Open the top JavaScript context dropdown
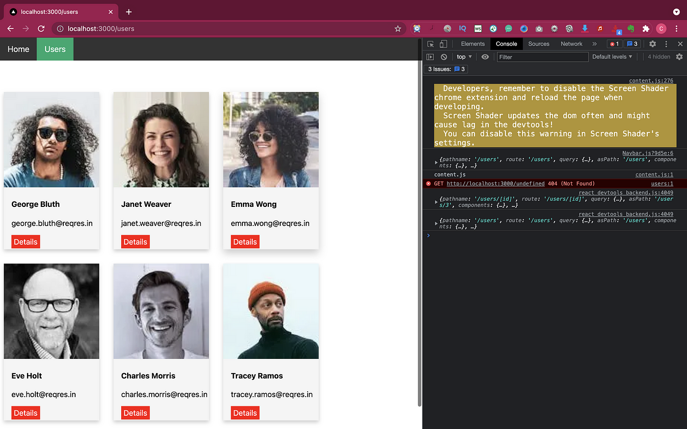 464,57
